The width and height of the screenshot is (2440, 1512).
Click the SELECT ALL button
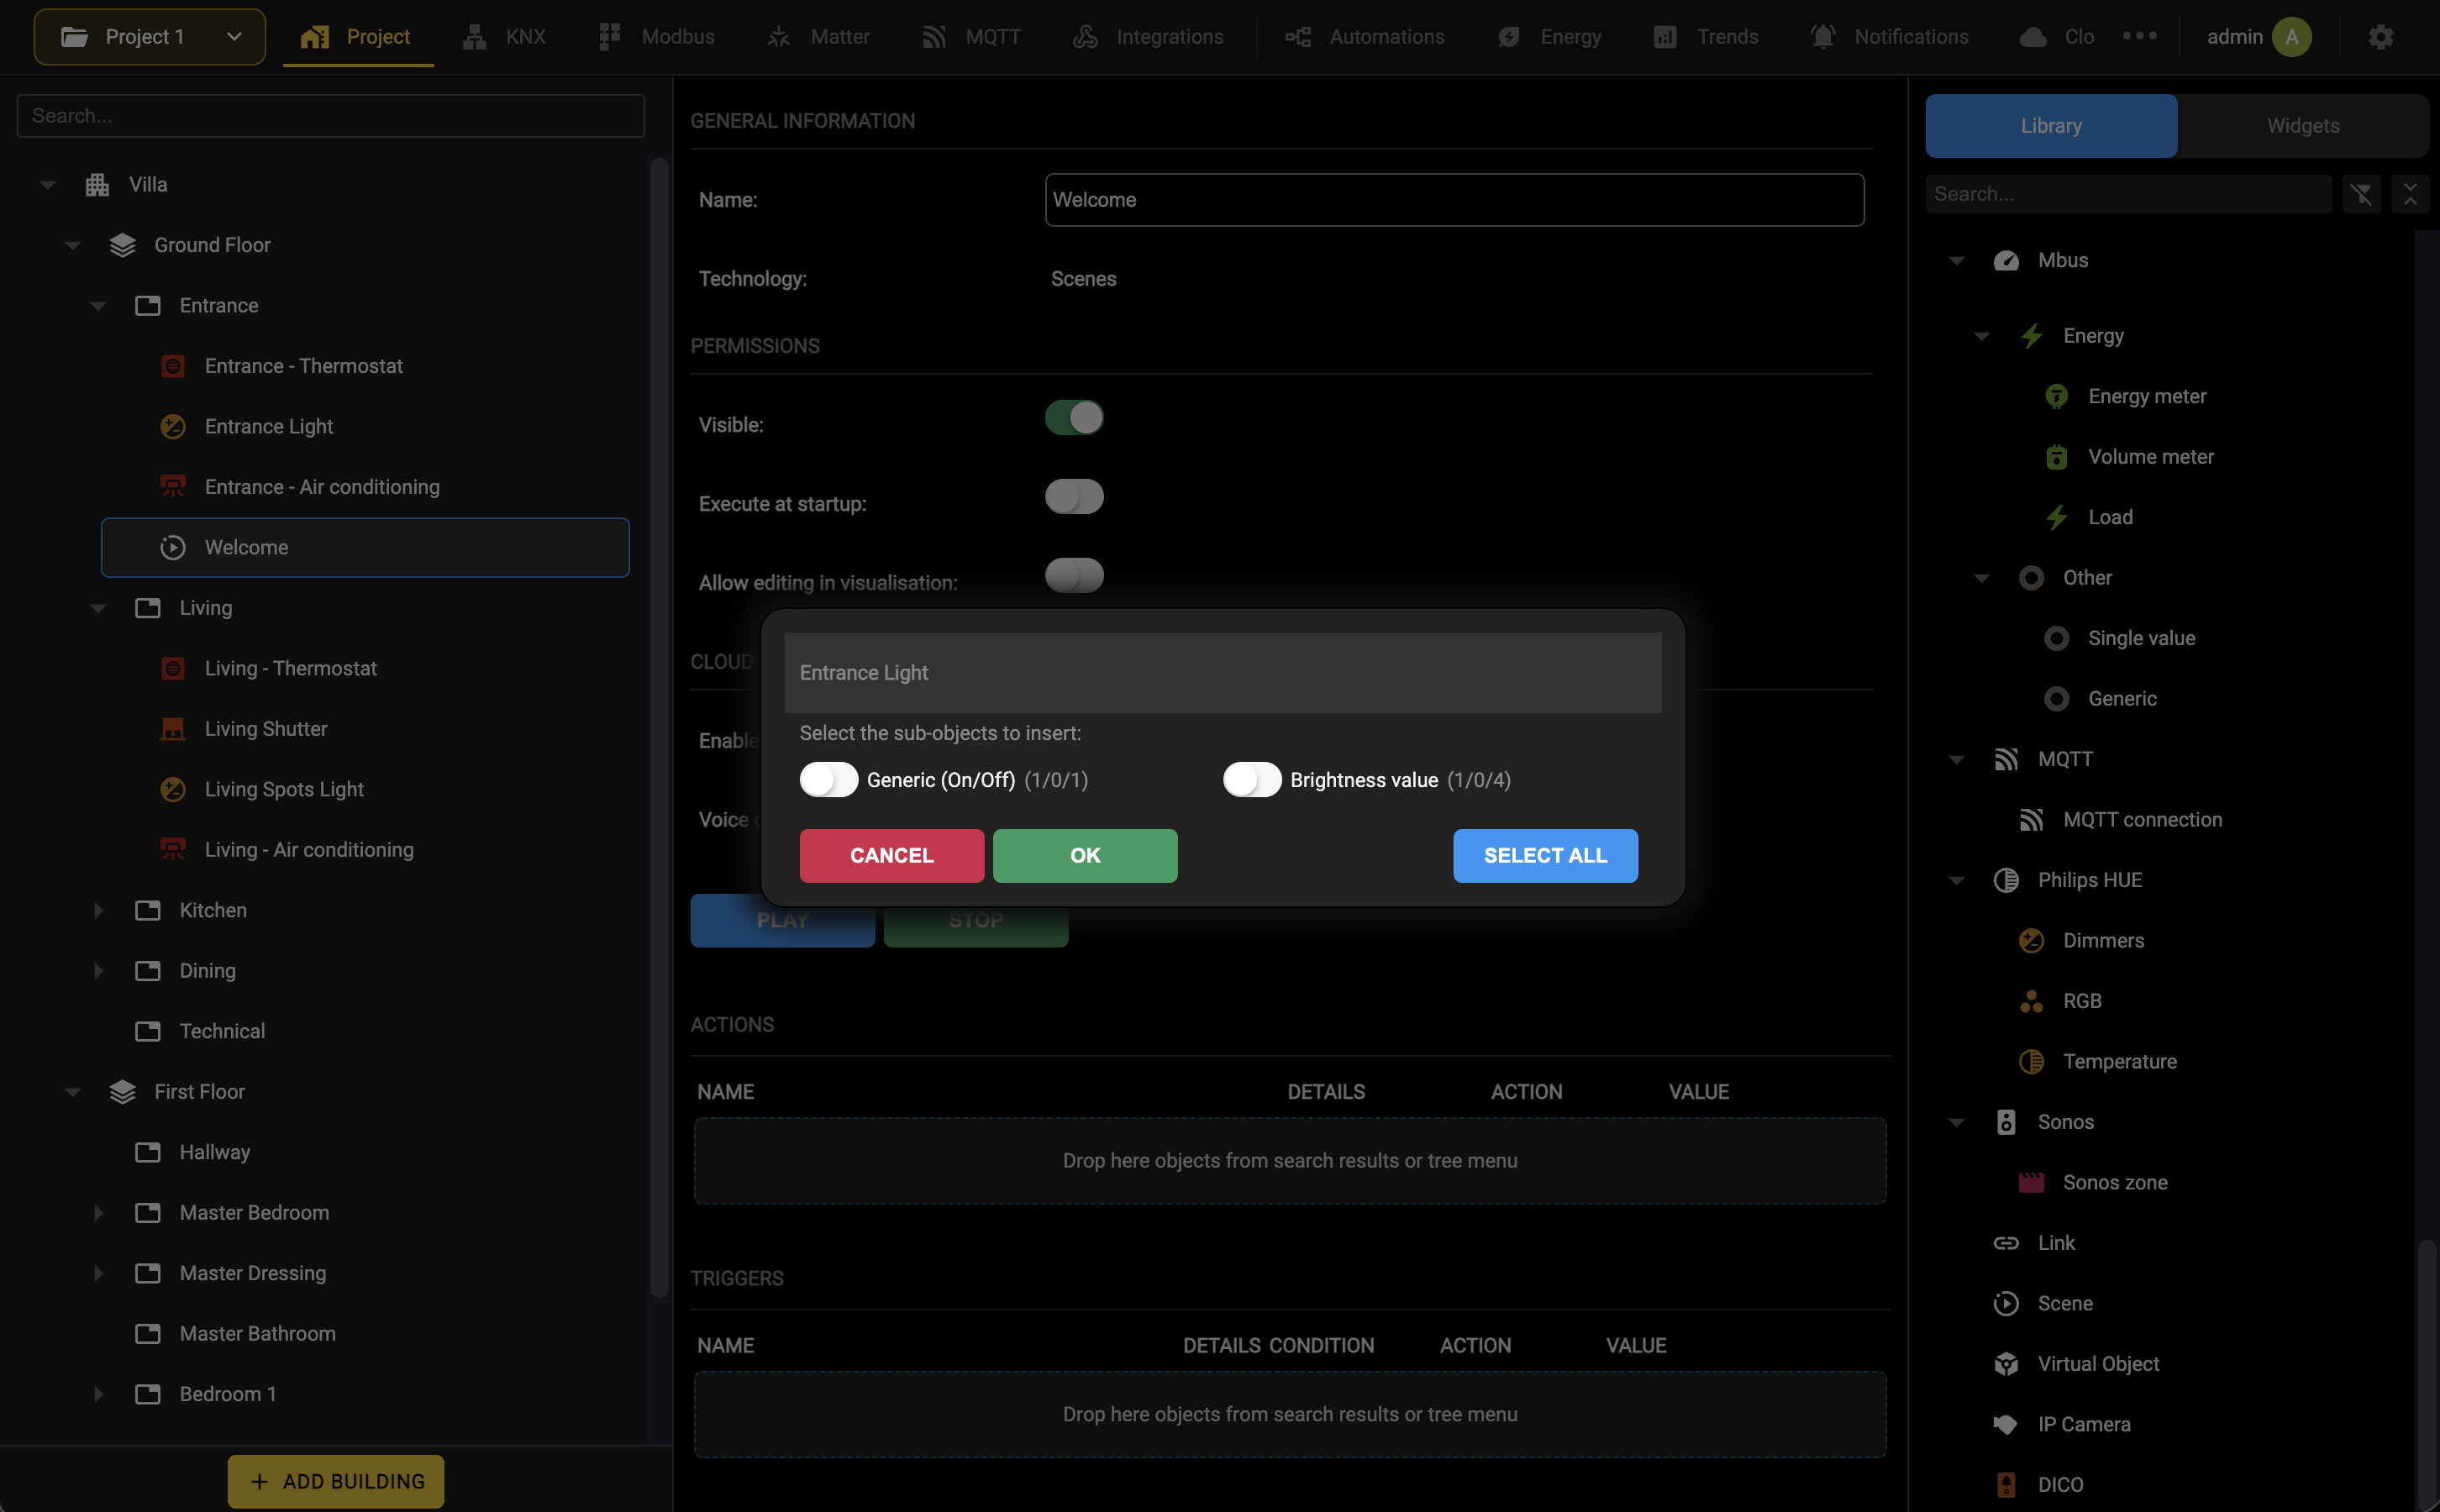point(1545,856)
